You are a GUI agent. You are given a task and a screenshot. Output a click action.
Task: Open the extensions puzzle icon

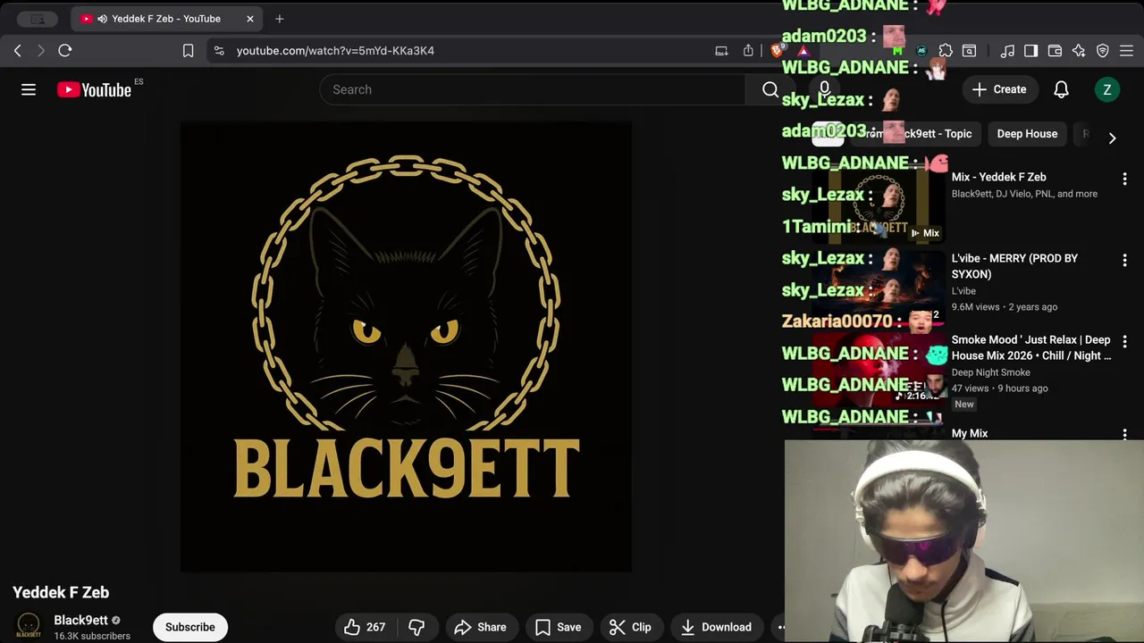[946, 51]
